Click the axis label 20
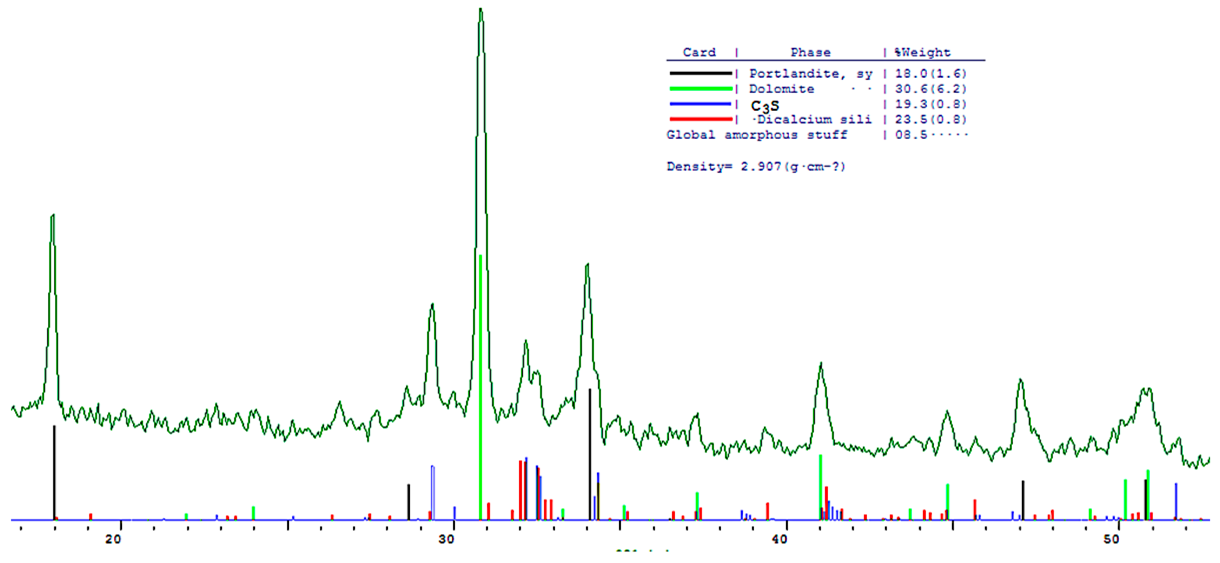 pos(113,539)
